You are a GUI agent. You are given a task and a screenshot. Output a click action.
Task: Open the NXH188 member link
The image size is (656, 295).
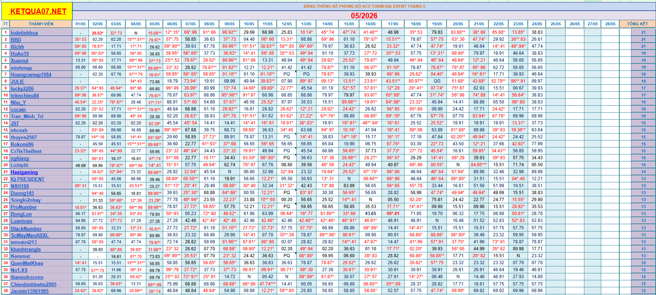pyautogui.click(x=20, y=186)
